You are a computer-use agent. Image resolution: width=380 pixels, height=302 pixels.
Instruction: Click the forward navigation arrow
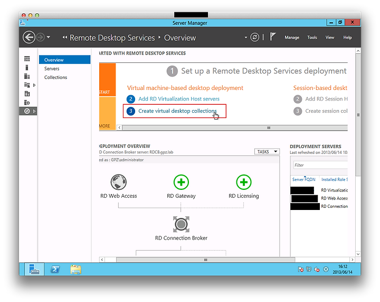pyautogui.click(x=41, y=37)
